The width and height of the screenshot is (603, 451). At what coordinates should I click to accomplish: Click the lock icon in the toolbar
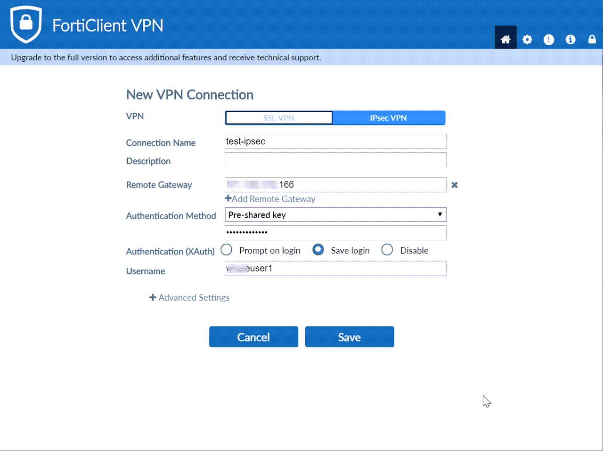coord(592,40)
